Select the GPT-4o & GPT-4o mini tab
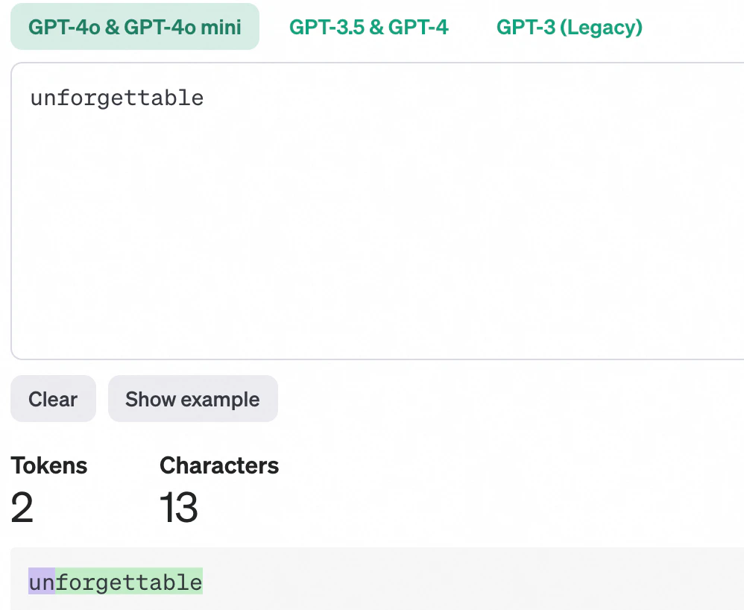Screen dimensions: 744x610 coord(135,27)
